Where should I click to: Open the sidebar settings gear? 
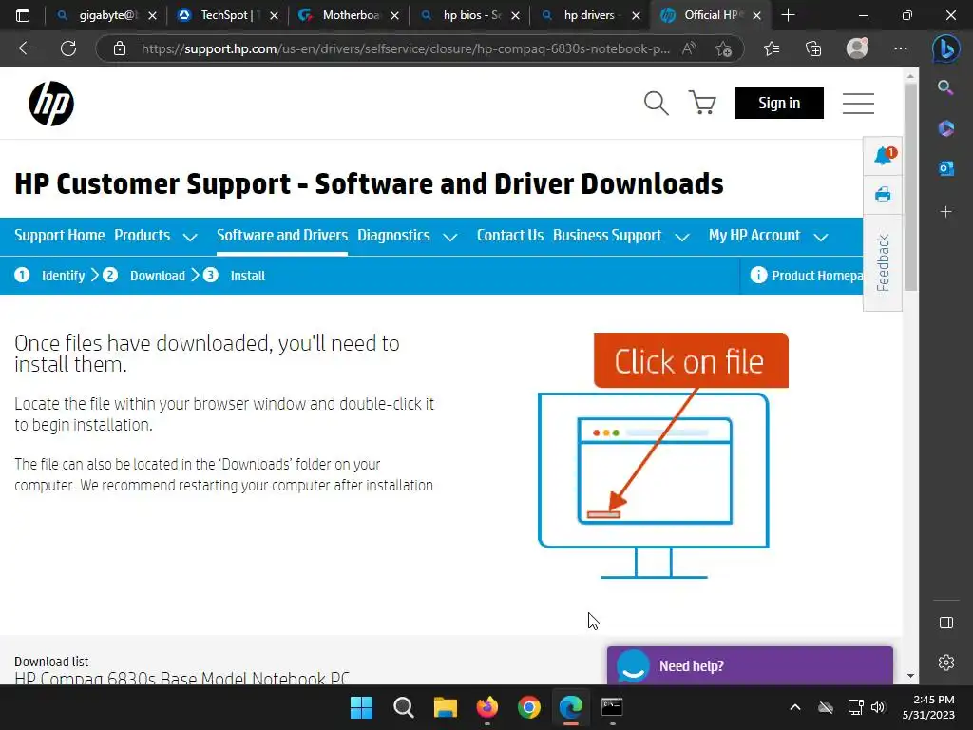pyautogui.click(x=946, y=663)
